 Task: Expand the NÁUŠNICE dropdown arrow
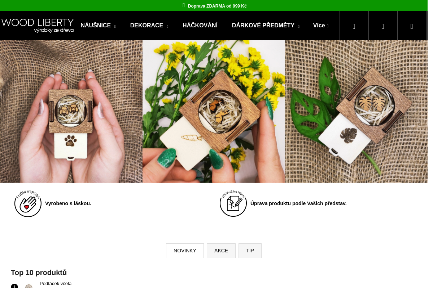pos(115,27)
